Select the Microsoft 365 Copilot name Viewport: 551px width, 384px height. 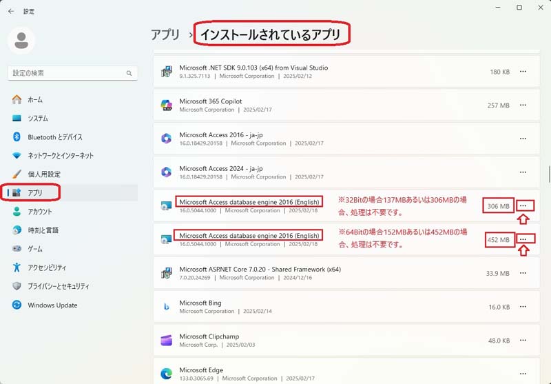(x=211, y=101)
